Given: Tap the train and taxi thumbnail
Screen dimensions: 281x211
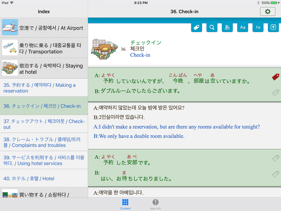Looking at the screenshot, I should coord(10,48).
